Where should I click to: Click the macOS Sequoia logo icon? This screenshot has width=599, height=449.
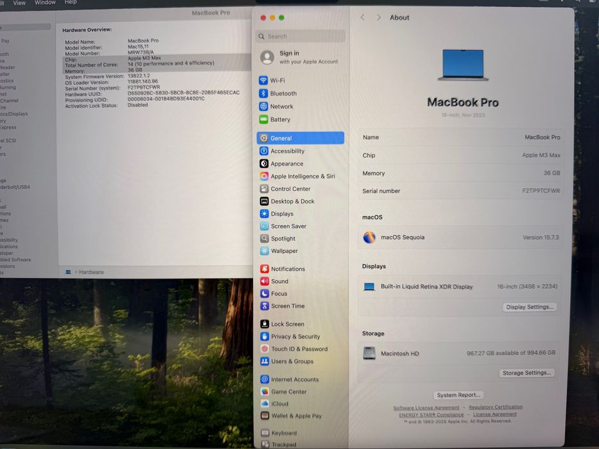pyautogui.click(x=369, y=237)
